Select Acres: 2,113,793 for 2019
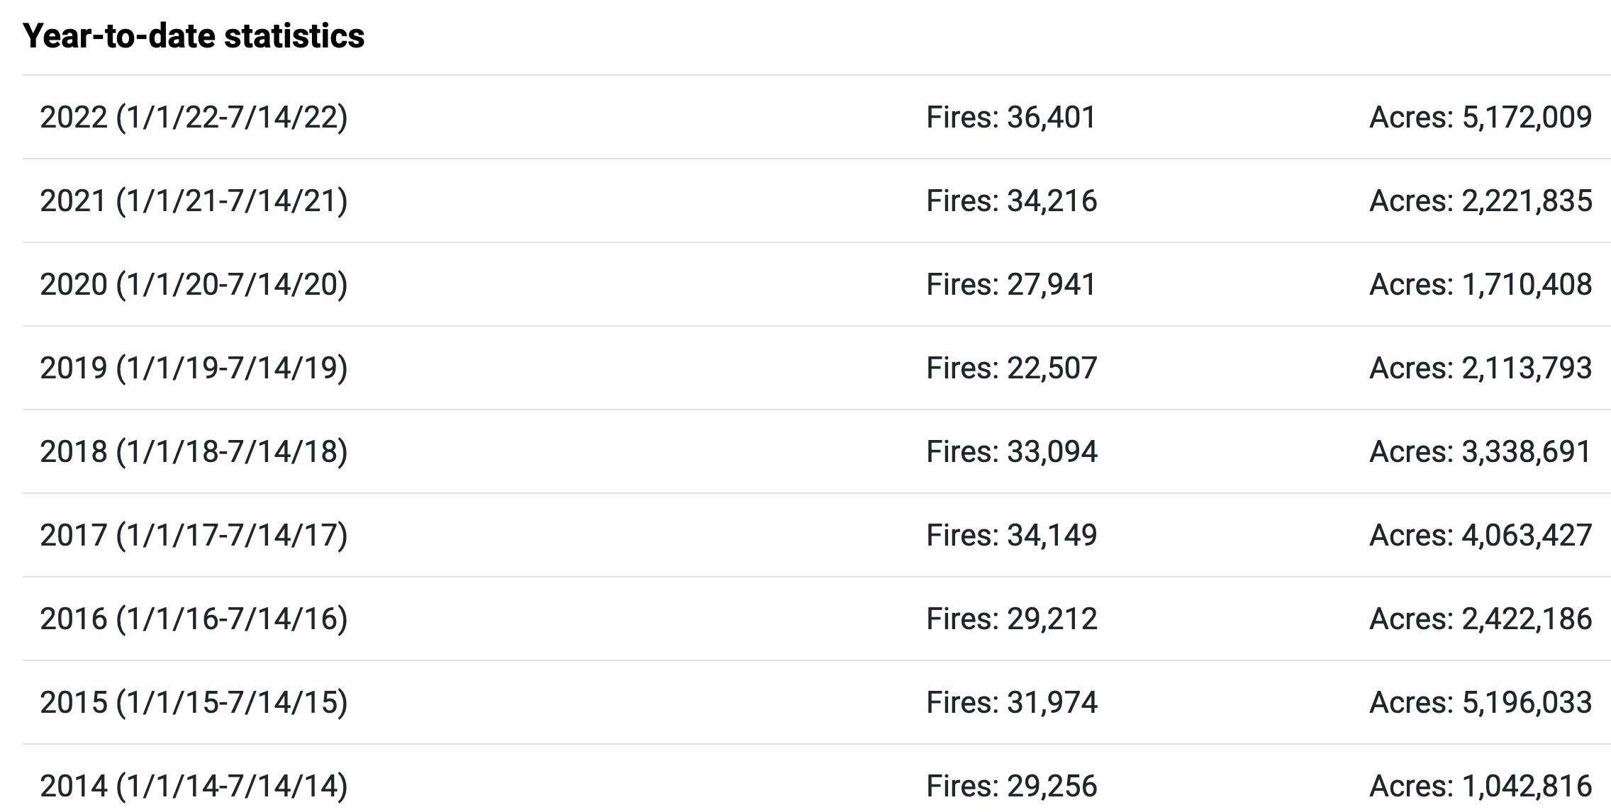This screenshot has width=1611, height=812. 1481,368
